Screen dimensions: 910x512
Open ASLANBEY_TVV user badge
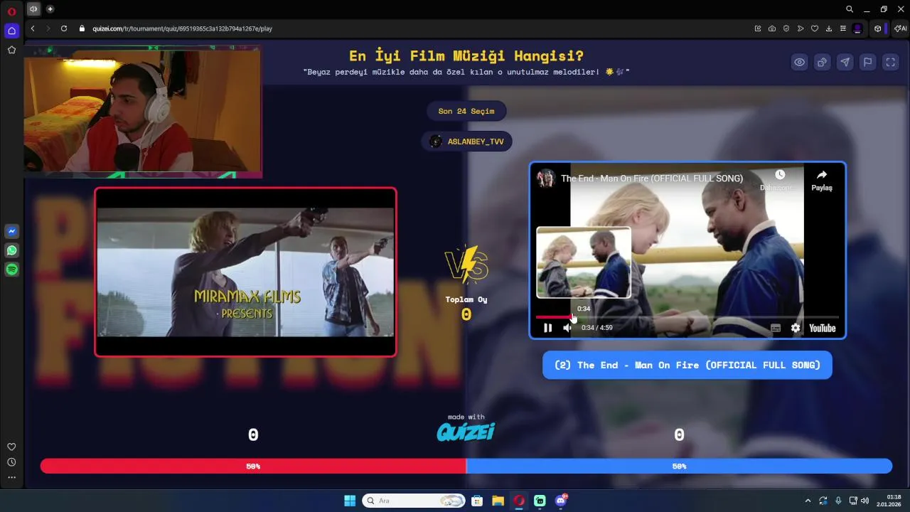(x=466, y=142)
